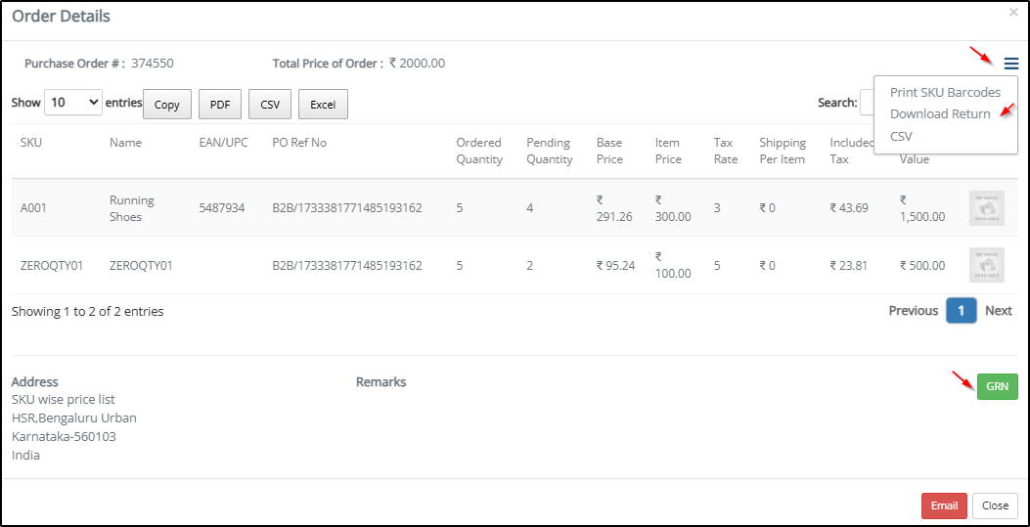Select page 1 in pagination
1030x527 pixels.
(961, 311)
